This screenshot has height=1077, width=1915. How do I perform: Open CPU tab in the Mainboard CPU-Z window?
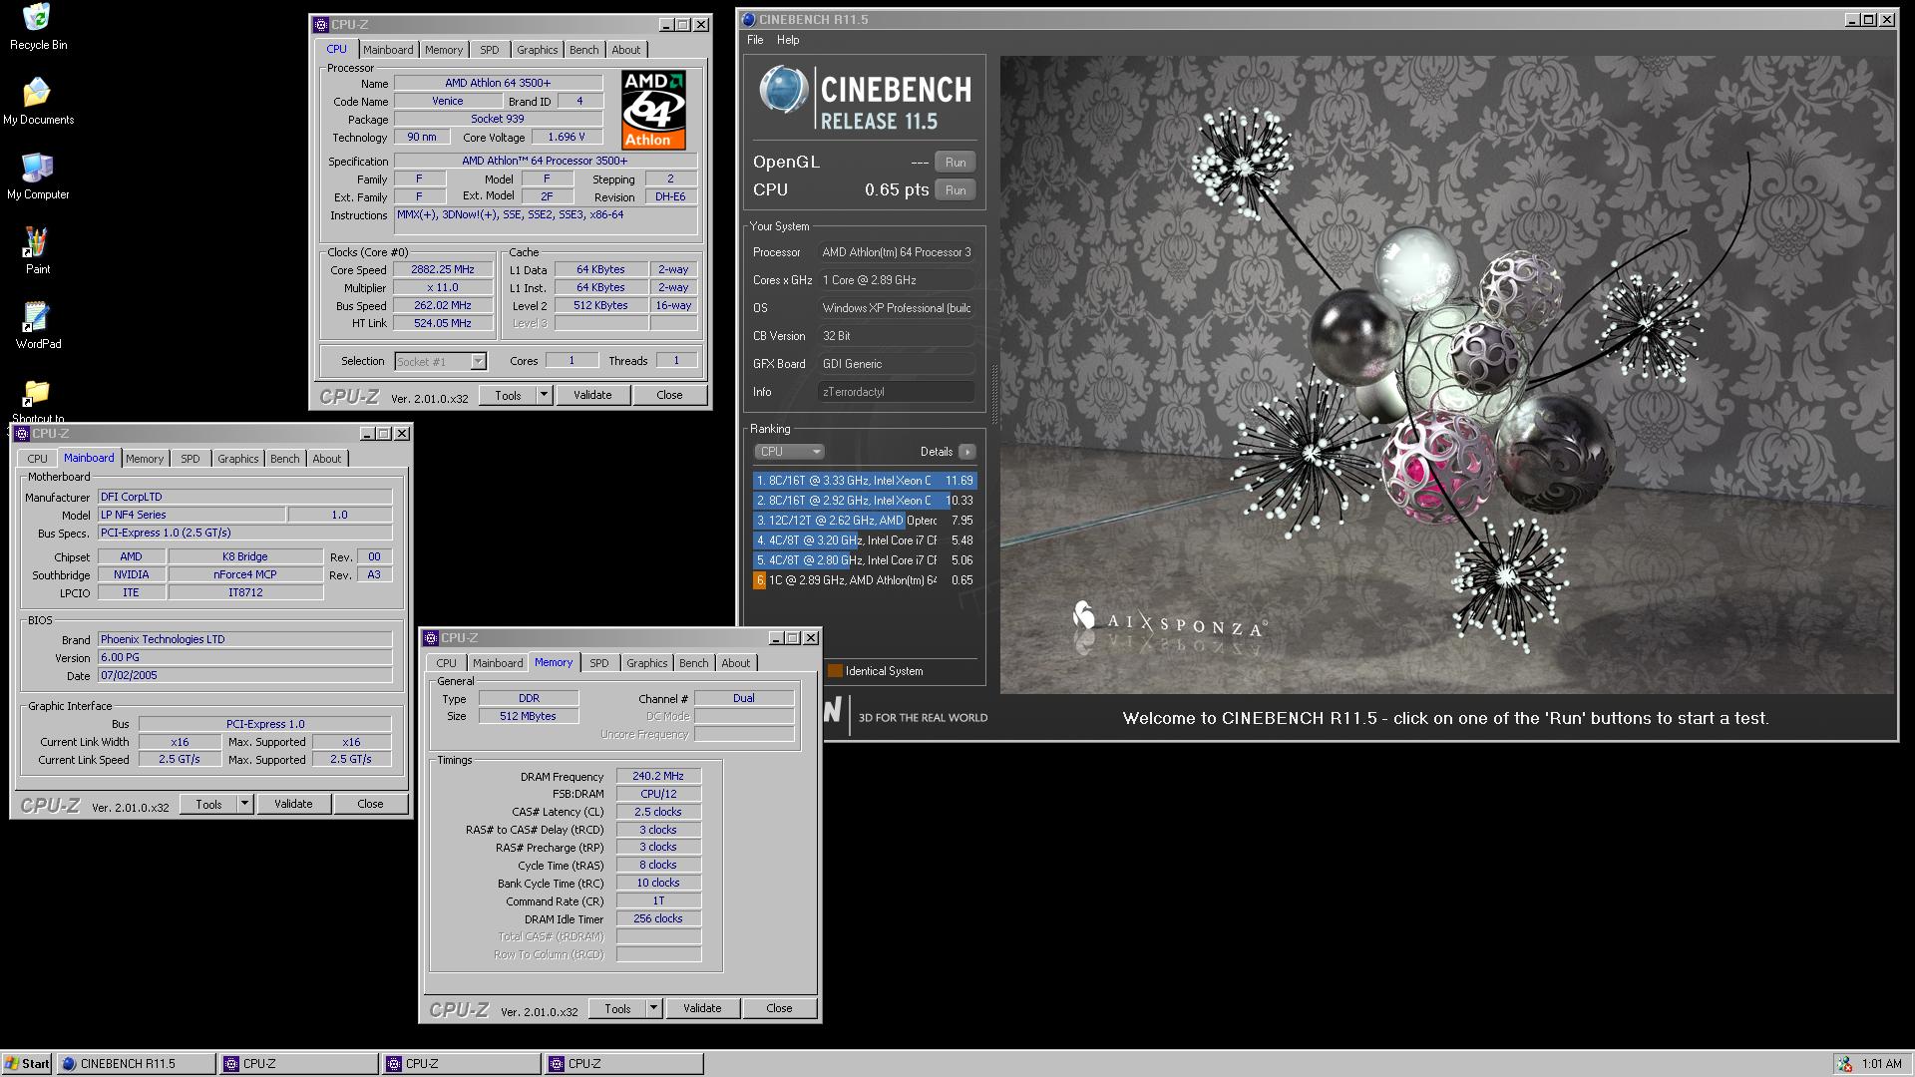coord(37,459)
